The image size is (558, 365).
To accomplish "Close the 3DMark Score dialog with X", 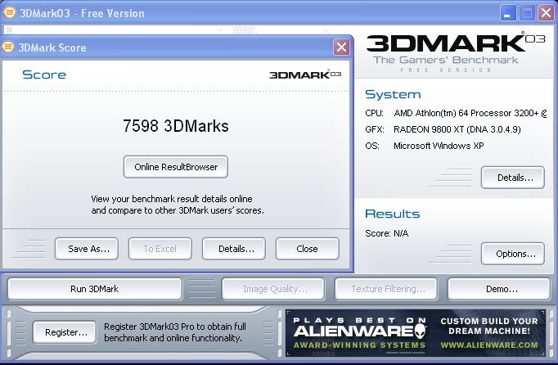I will [x=341, y=47].
